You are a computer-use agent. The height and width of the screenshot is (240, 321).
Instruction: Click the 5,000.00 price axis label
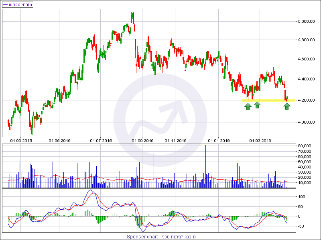pyautogui.click(x=307, y=21)
